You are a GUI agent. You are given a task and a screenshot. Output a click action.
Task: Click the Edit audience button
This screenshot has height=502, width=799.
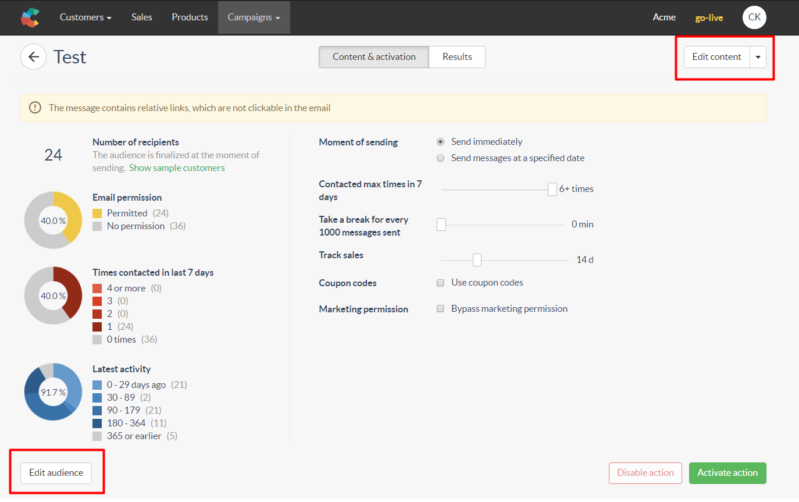(56, 473)
